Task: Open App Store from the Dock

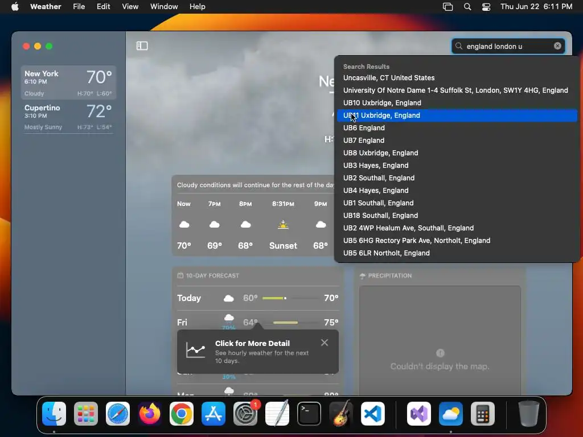Action: tap(214, 414)
